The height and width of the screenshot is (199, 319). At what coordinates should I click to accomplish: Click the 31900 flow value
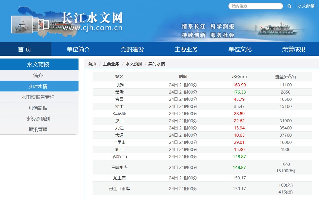[x=286, y=121]
